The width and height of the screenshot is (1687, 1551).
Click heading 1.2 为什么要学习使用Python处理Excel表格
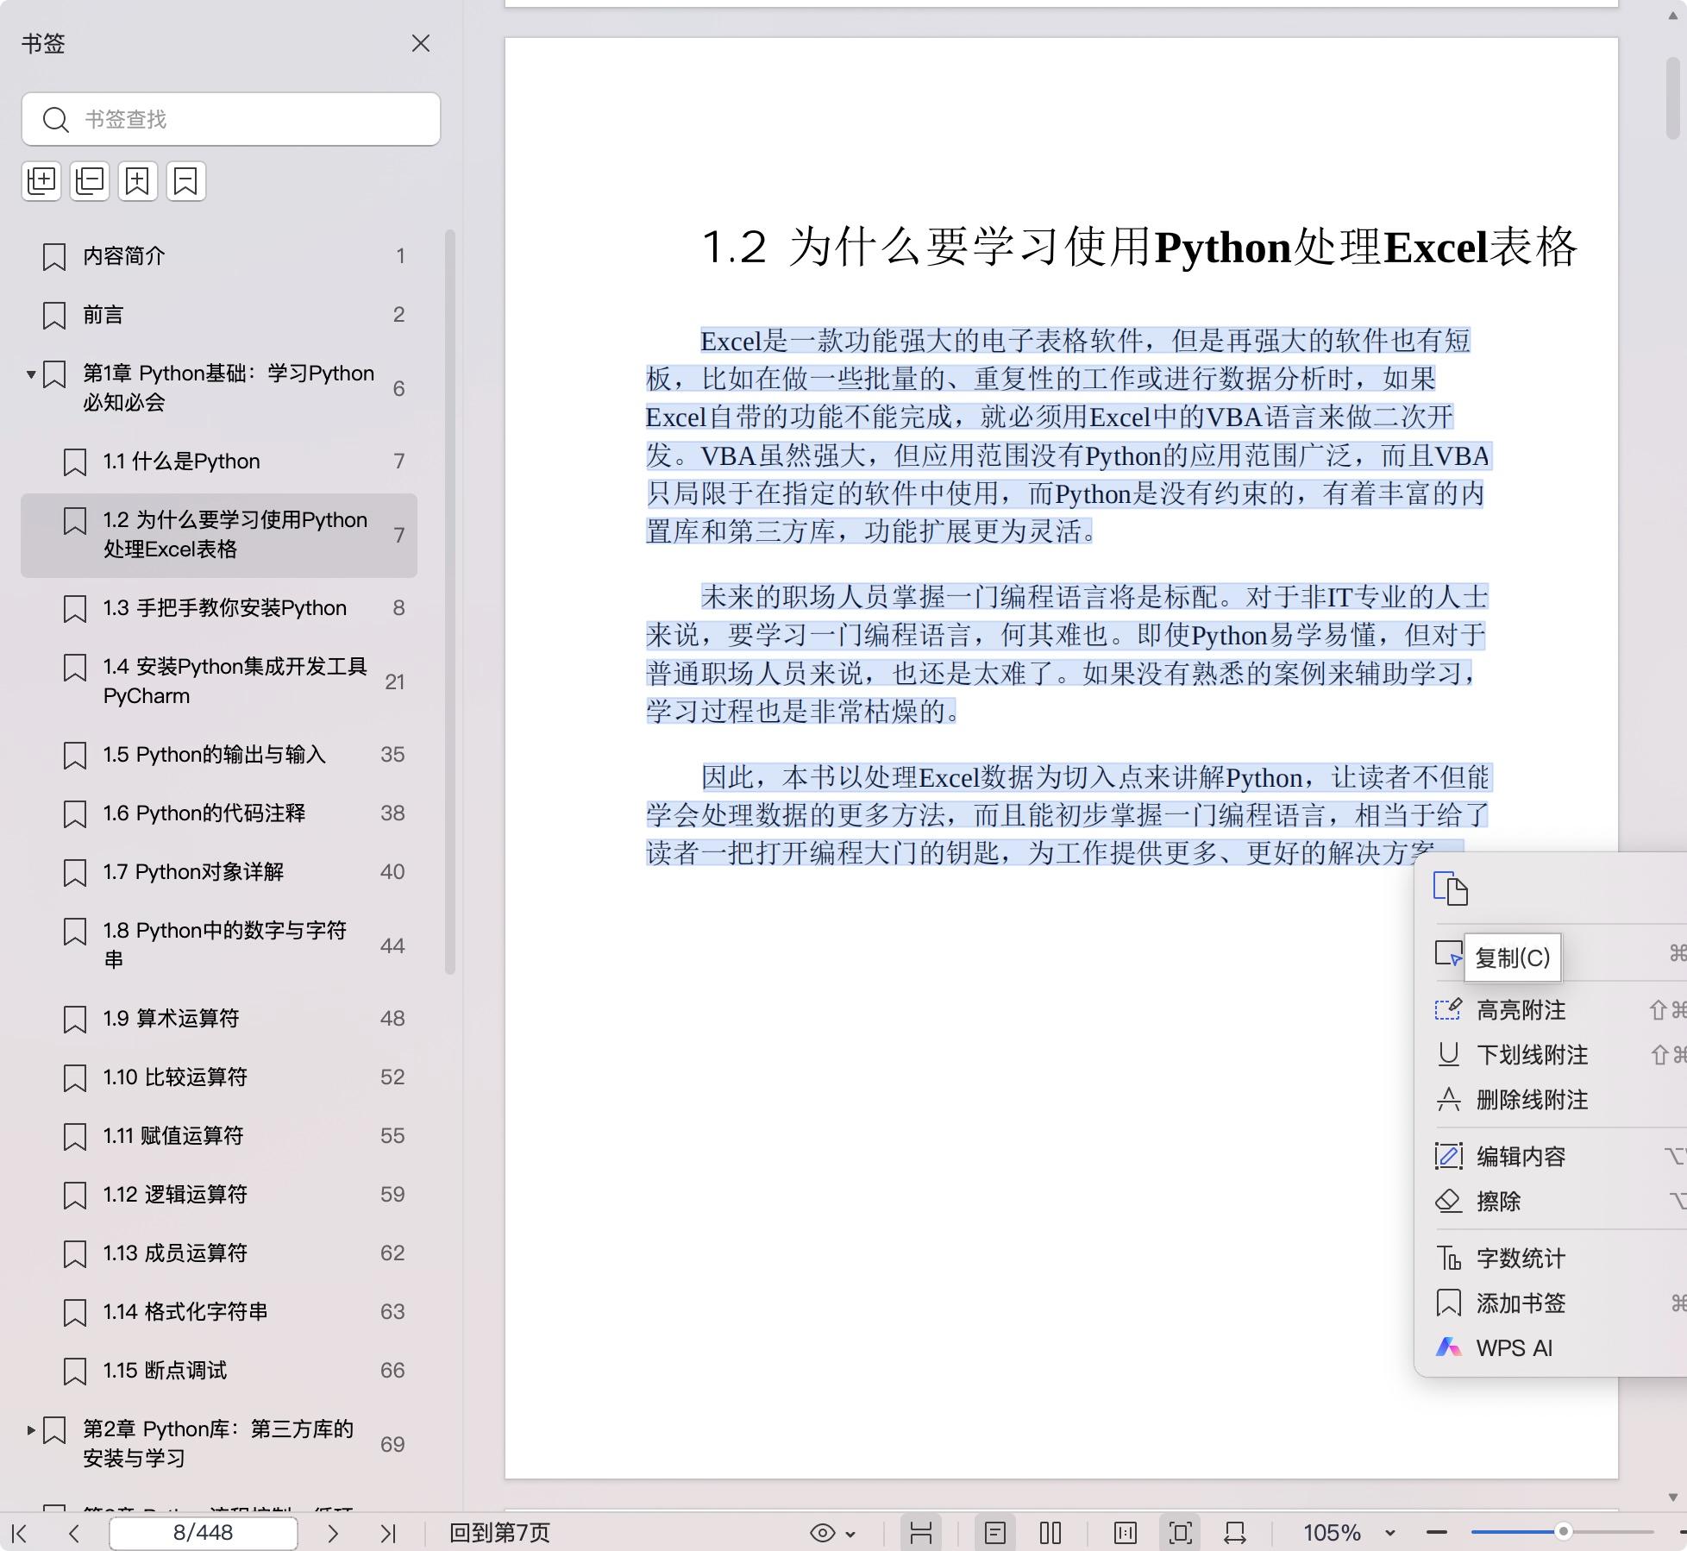1139,247
